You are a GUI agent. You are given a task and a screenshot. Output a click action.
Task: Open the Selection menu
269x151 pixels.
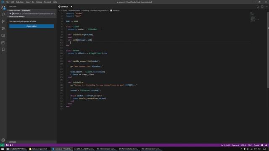coord(20,2)
